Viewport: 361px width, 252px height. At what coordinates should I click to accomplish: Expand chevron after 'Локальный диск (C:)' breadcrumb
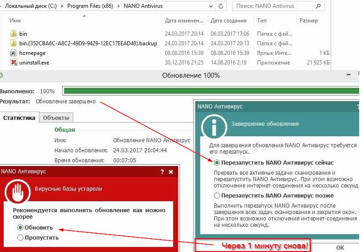62,6
